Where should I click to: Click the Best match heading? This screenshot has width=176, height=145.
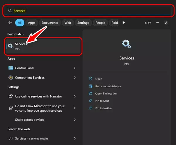(x=16, y=34)
